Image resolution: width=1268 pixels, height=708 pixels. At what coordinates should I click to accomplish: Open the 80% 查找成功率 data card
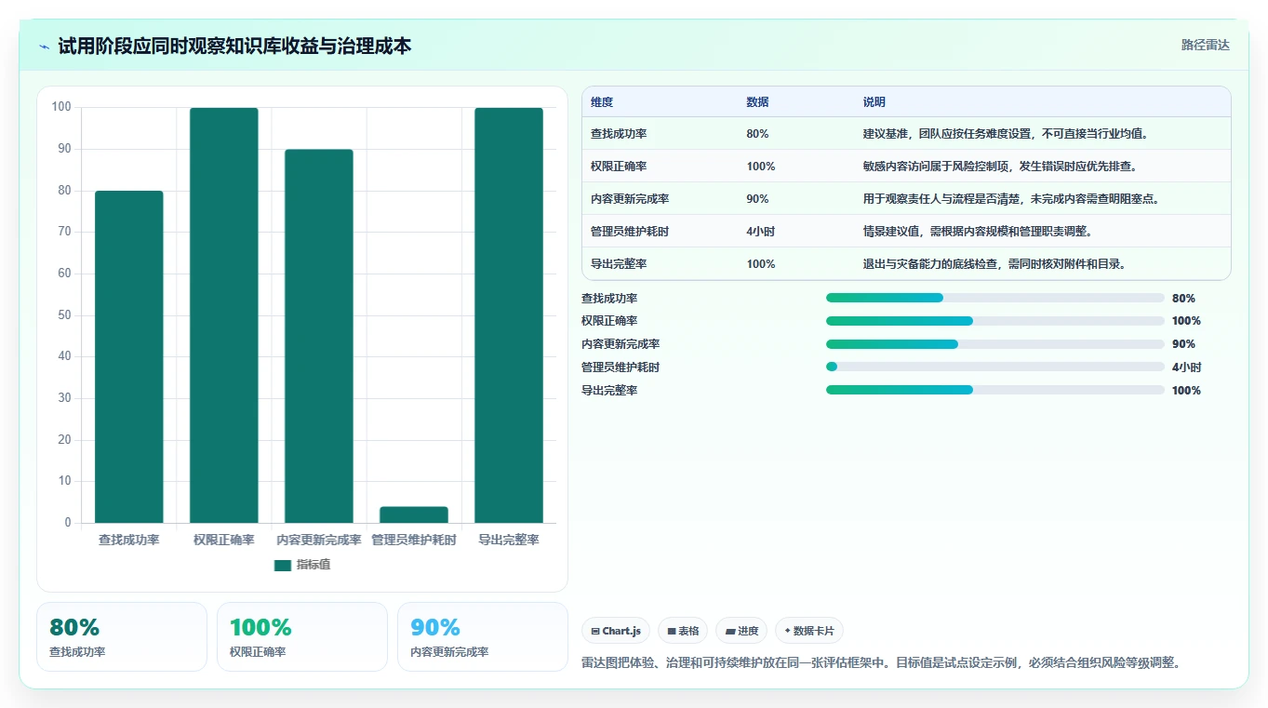tap(122, 636)
